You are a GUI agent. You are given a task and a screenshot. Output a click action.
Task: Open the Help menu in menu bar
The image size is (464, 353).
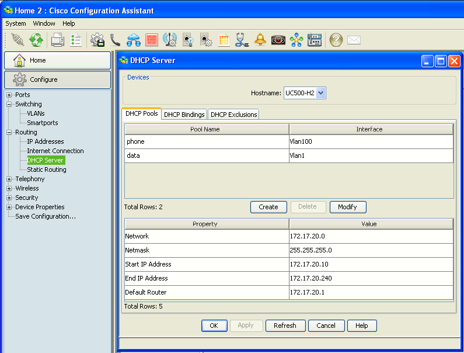(69, 23)
